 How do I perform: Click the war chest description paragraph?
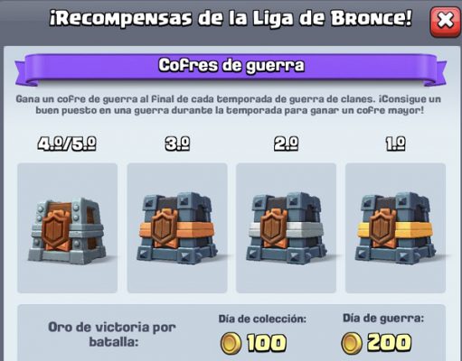tap(229, 105)
